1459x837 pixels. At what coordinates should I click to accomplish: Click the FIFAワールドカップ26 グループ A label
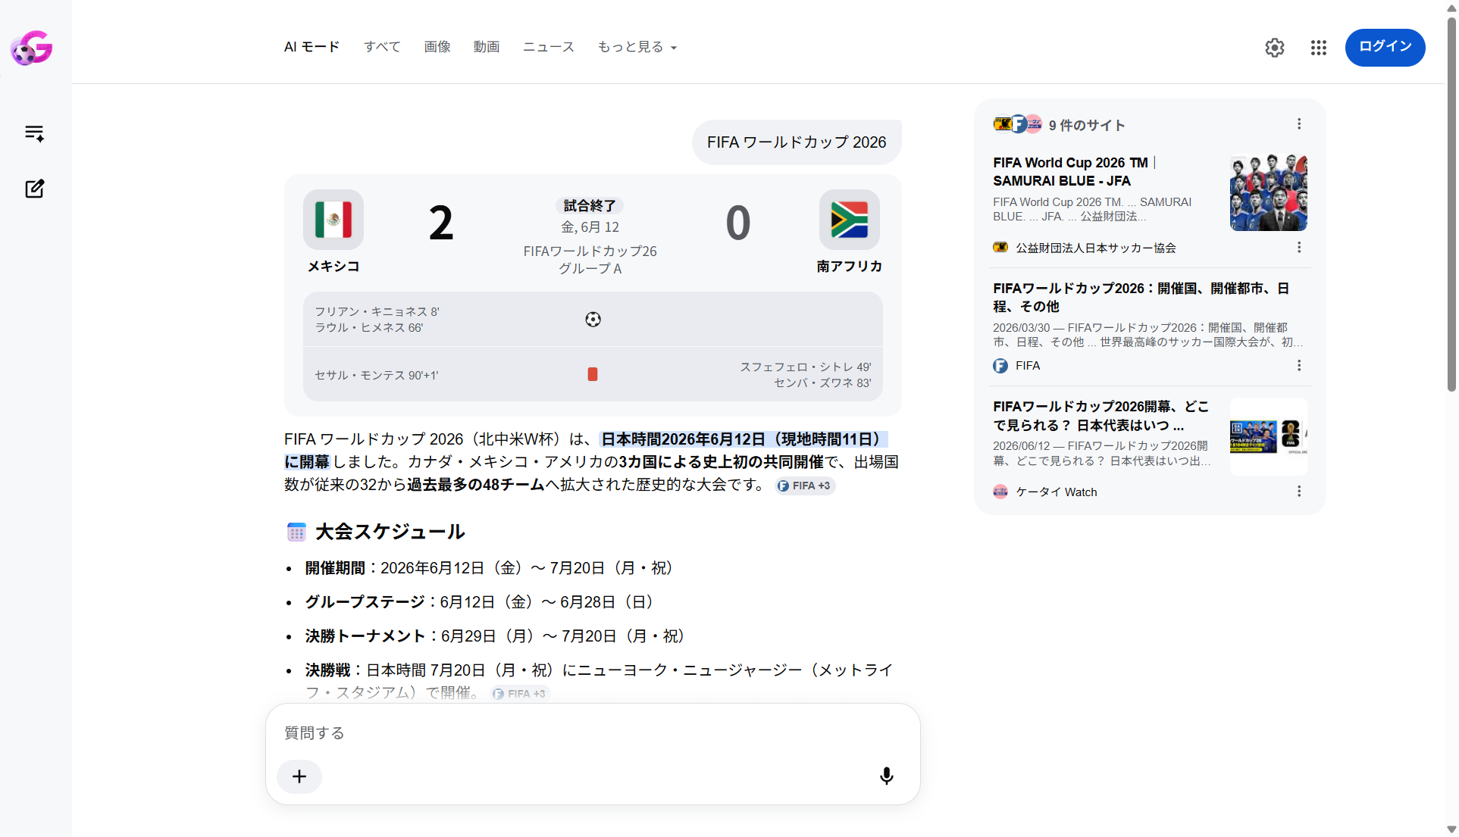tap(590, 260)
